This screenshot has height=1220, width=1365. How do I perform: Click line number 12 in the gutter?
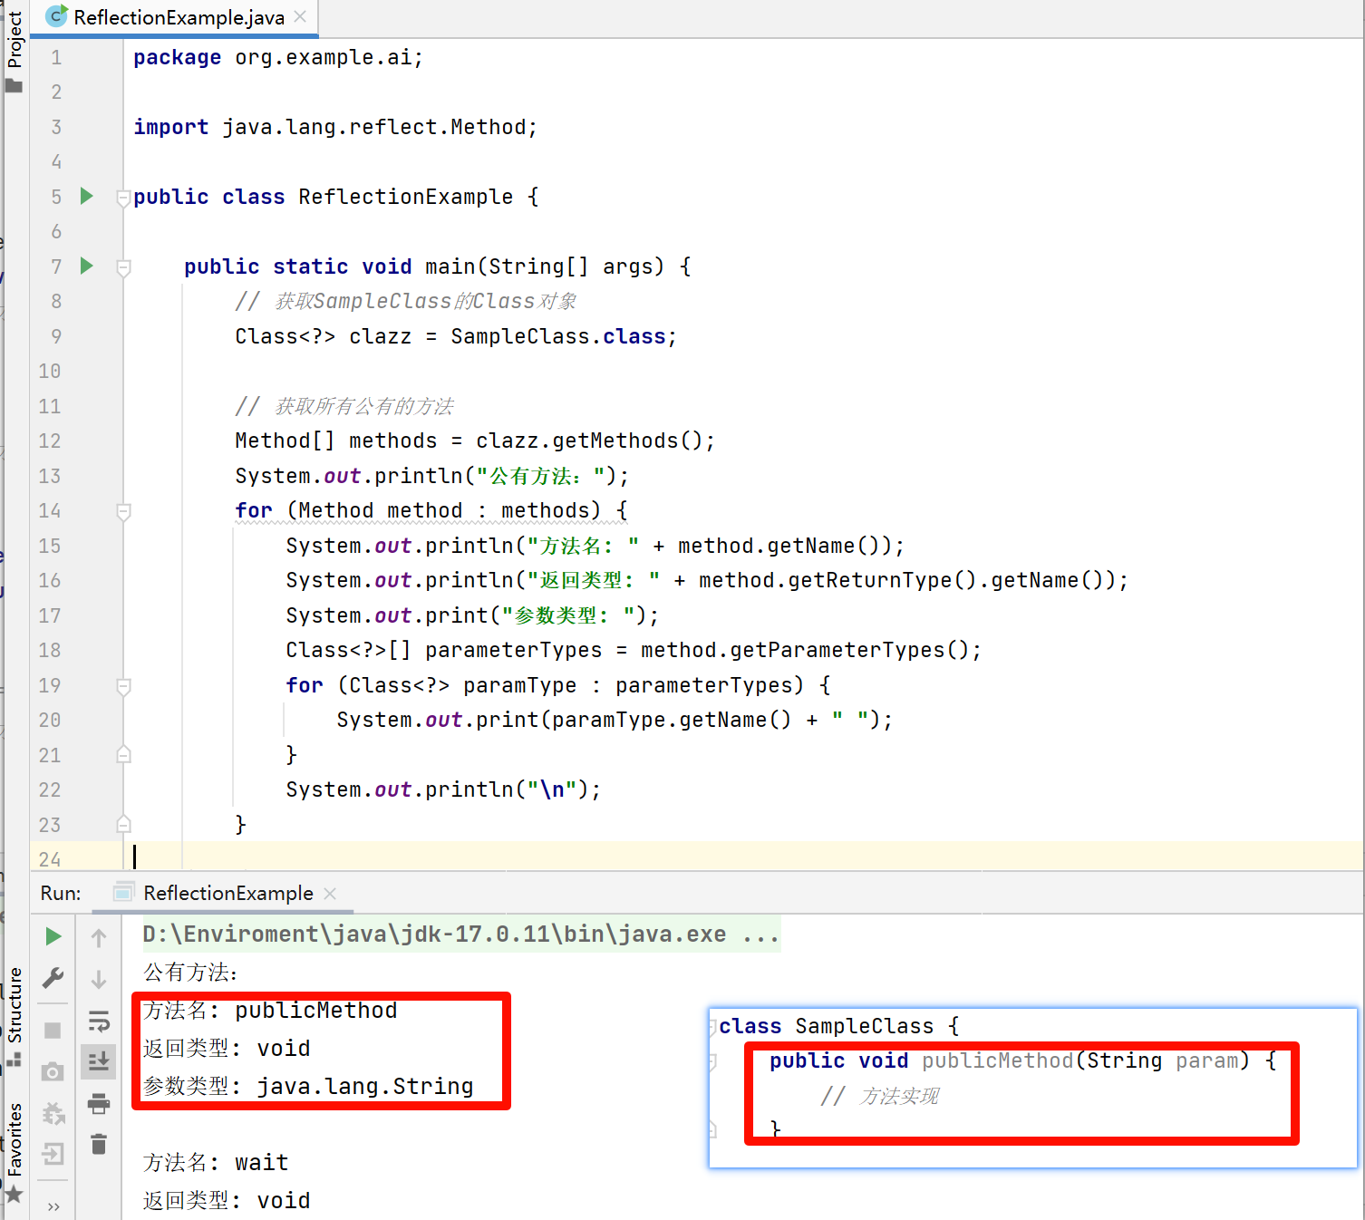(x=50, y=441)
